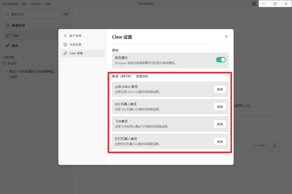Open the integration configuration guide link
The width and height of the screenshot is (292, 194).
click(x=142, y=76)
